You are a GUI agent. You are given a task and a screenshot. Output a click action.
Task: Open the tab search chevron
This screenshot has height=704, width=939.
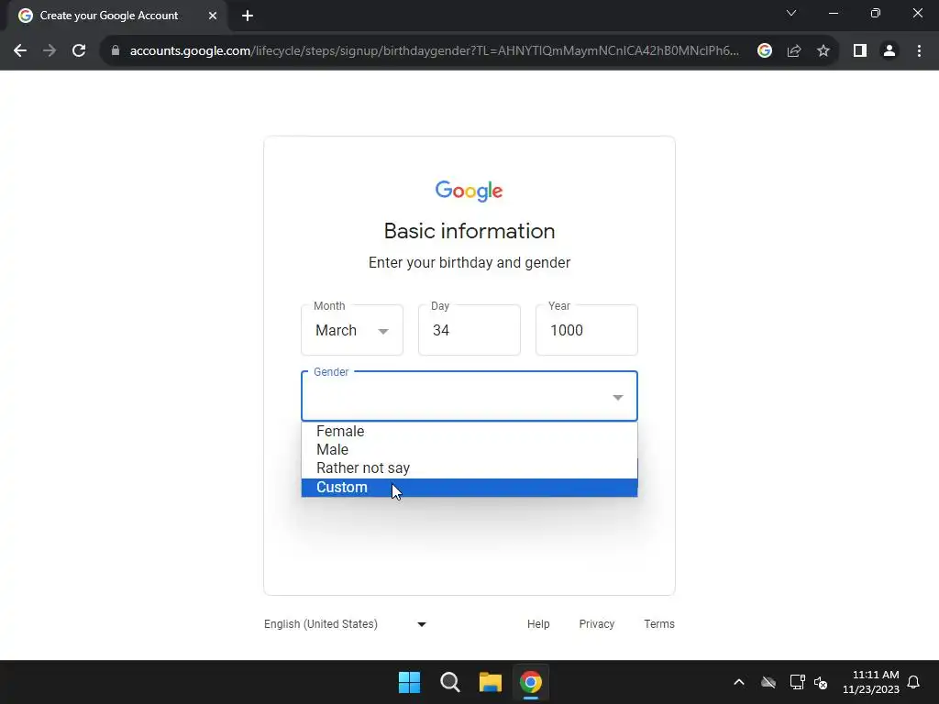click(791, 13)
